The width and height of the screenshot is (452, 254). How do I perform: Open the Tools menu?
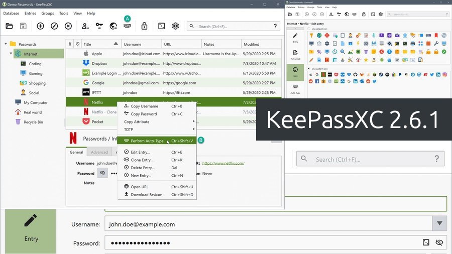pos(64,13)
